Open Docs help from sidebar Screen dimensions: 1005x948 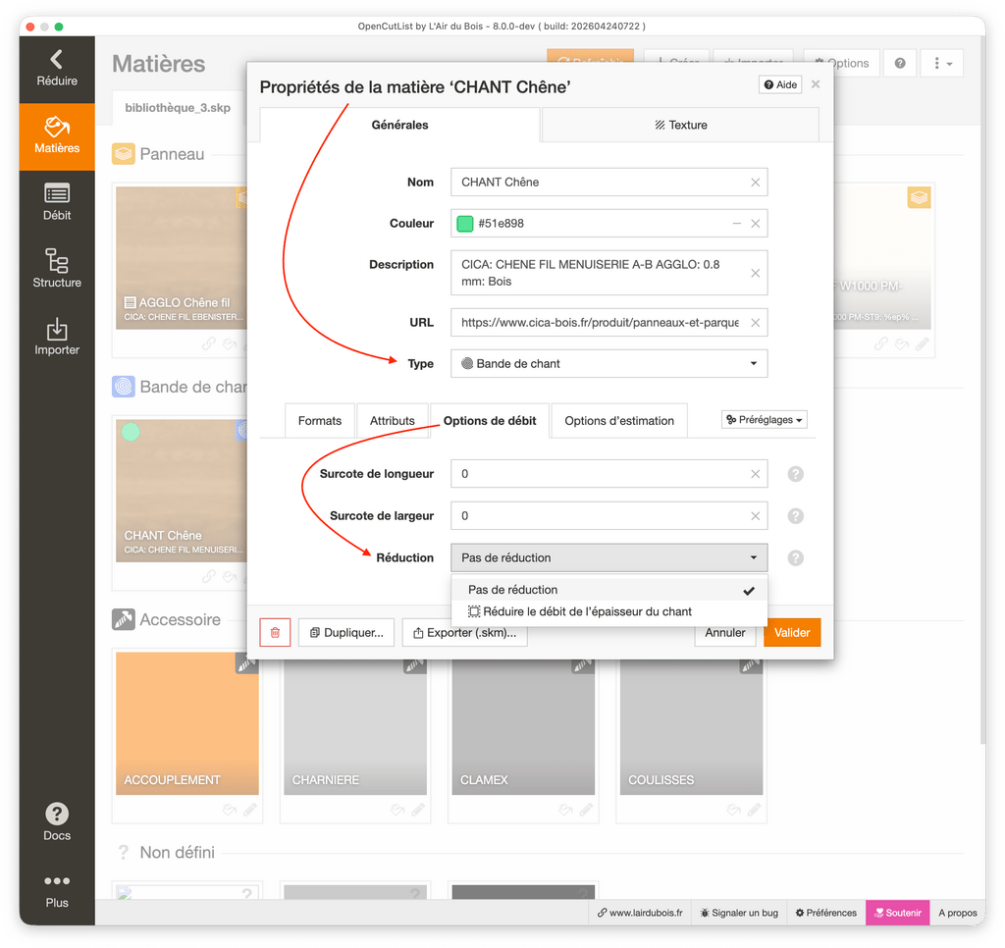point(57,821)
